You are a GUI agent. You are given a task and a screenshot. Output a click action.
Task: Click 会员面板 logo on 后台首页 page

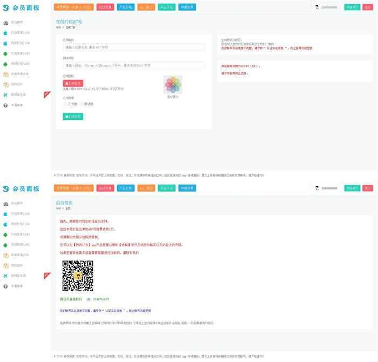pos(21,189)
